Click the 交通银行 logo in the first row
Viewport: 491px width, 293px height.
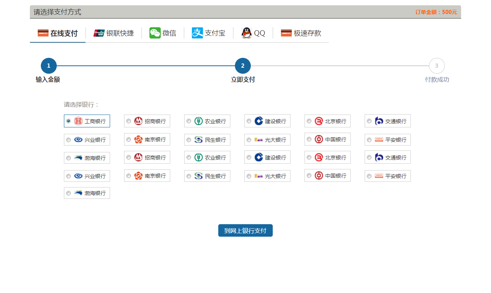pyautogui.click(x=379, y=121)
